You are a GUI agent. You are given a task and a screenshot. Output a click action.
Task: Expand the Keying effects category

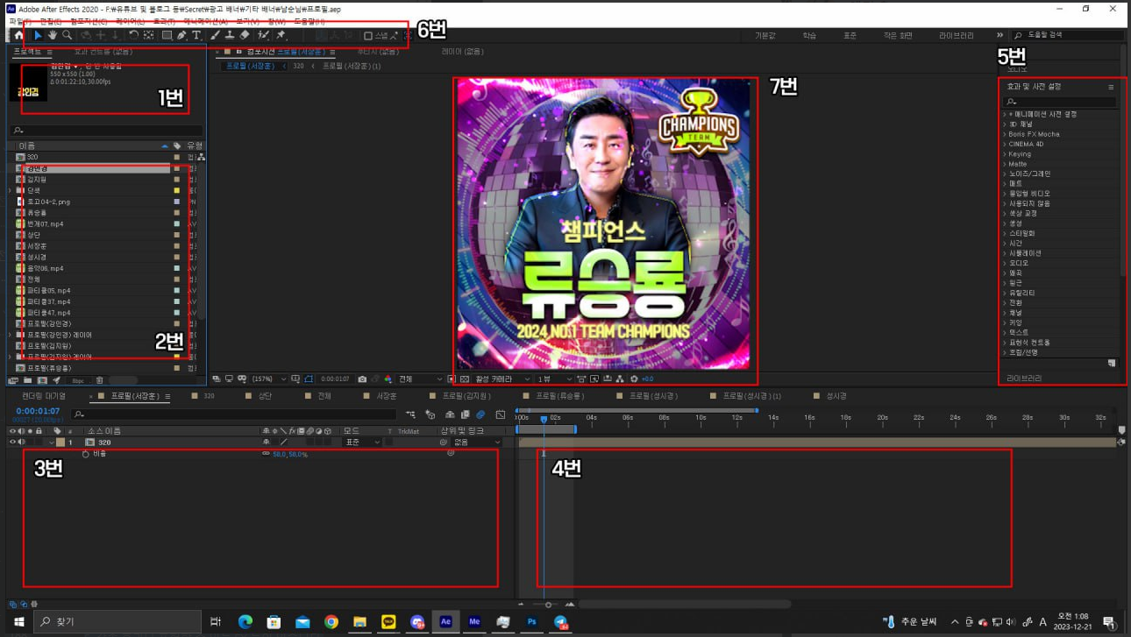(x=1020, y=154)
